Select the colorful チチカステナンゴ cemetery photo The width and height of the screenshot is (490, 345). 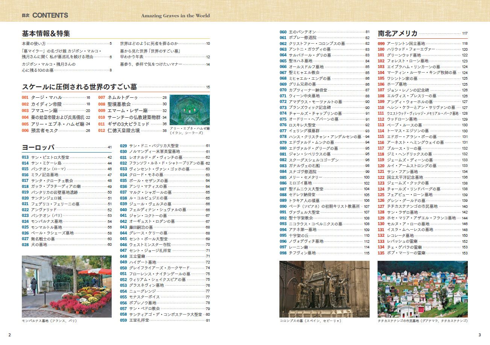point(422,289)
